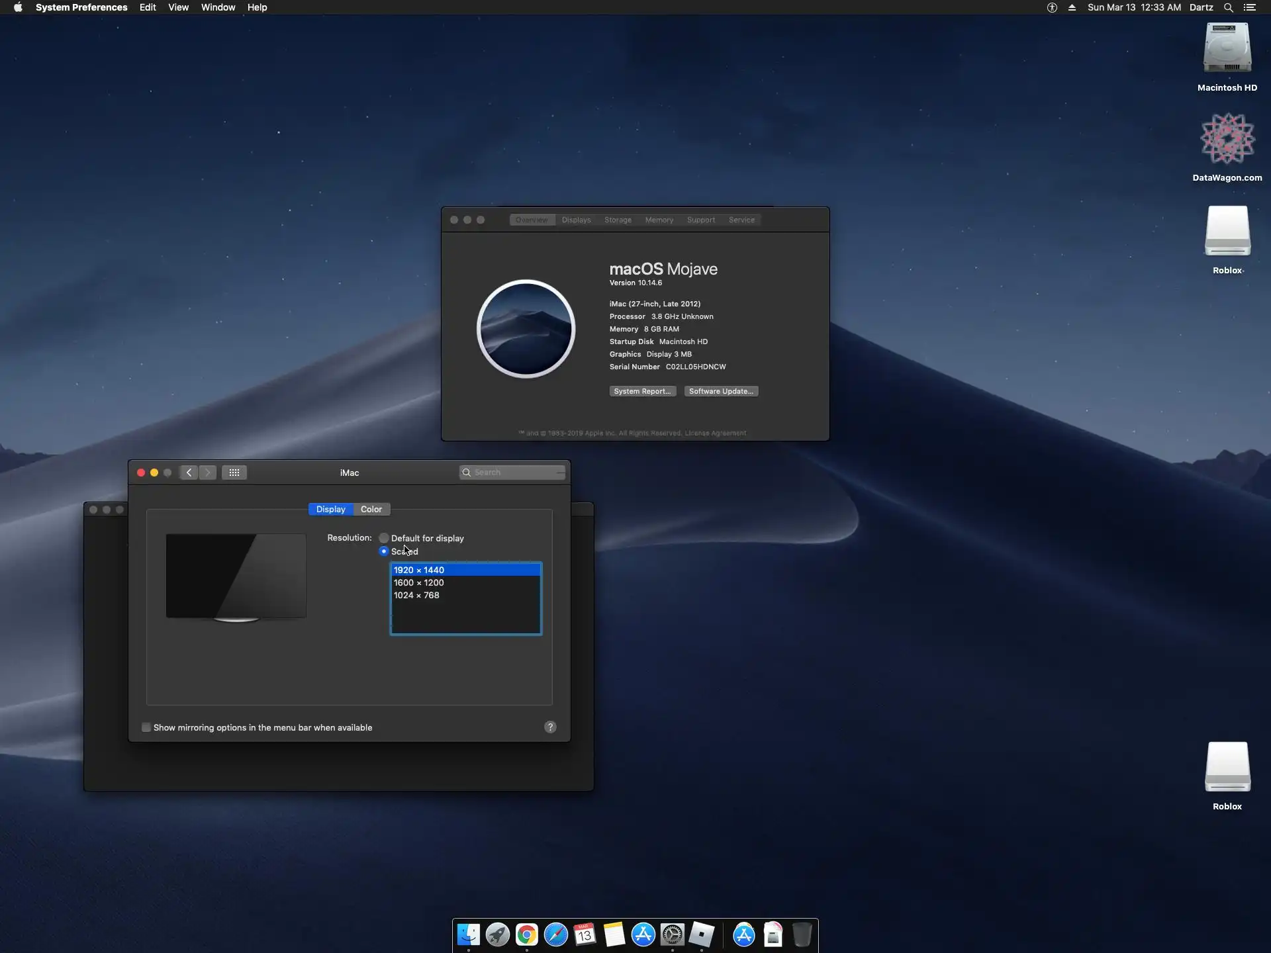Open the View menu
The height and width of the screenshot is (953, 1271).
pos(178,7)
